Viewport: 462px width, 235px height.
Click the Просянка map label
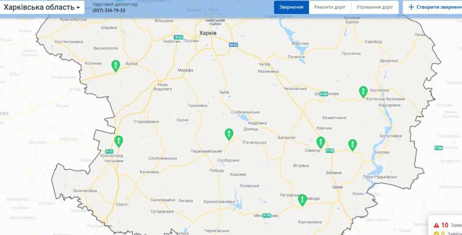pos(351,53)
